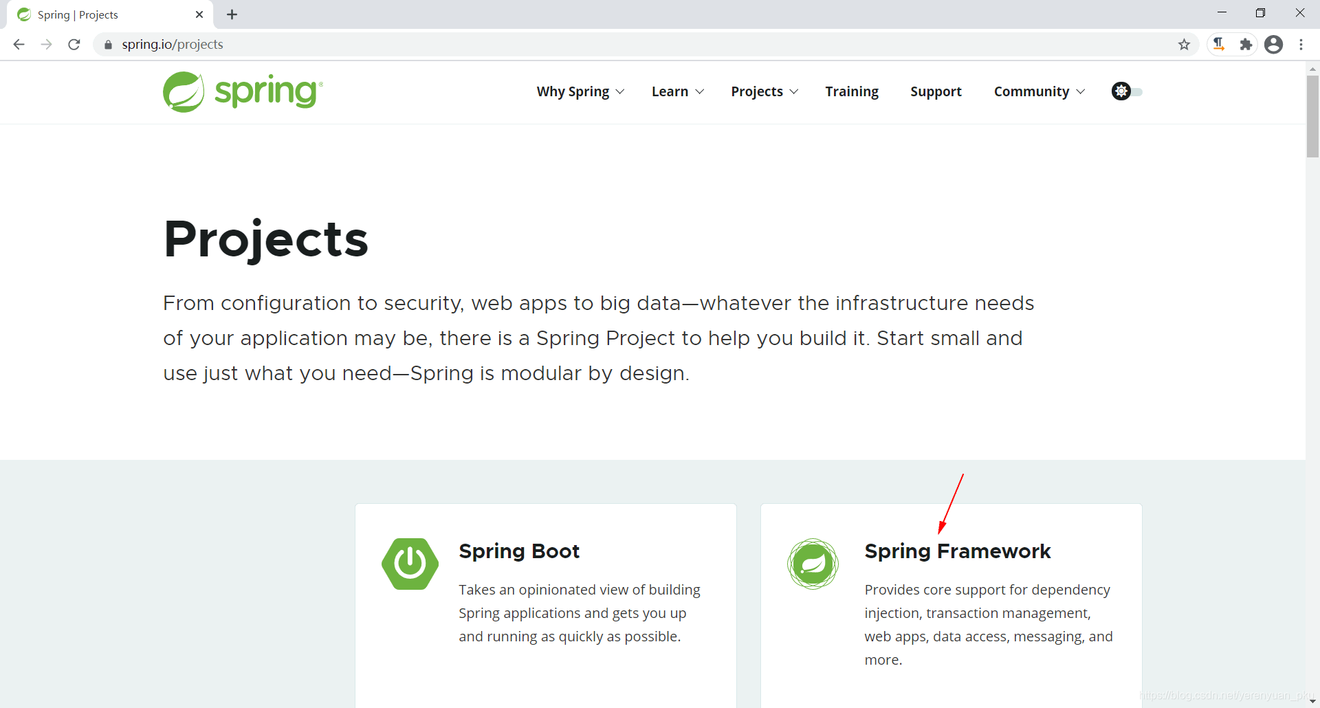Image resolution: width=1320 pixels, height=708 pixels.
Task: Reload the spring.io page
Action: click(x=74, y=45)
